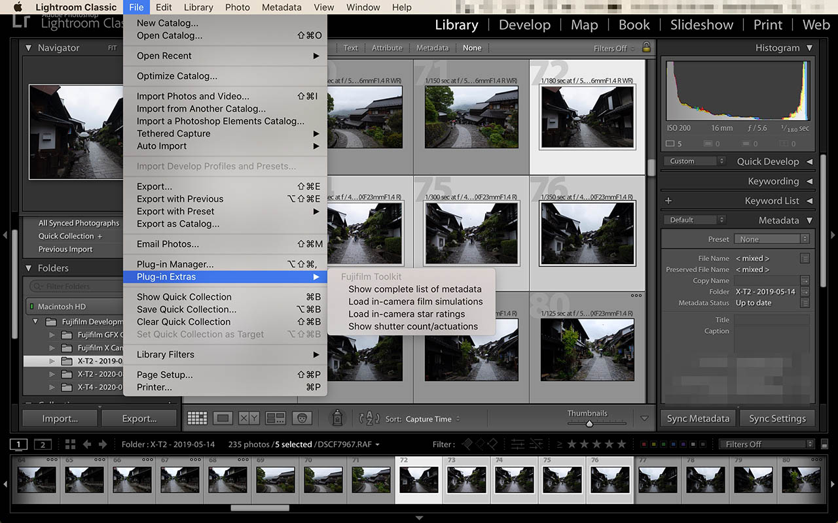Click the Copy Name row arrow icon

click(x=805, y=280)
